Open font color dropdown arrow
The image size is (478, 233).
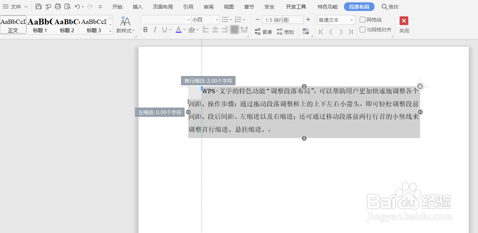(x=184, y=30)
